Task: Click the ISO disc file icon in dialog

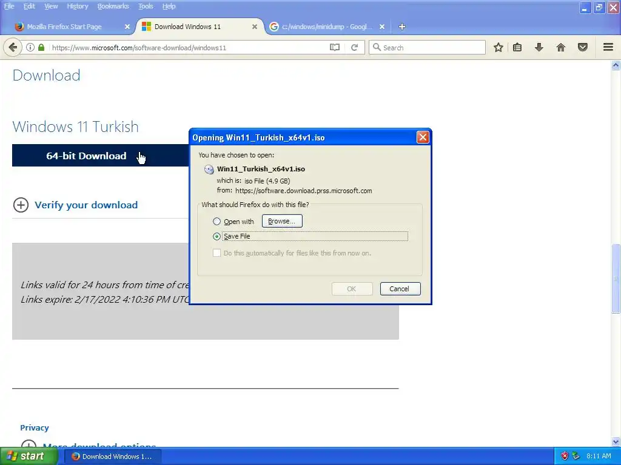Action: 209,170
